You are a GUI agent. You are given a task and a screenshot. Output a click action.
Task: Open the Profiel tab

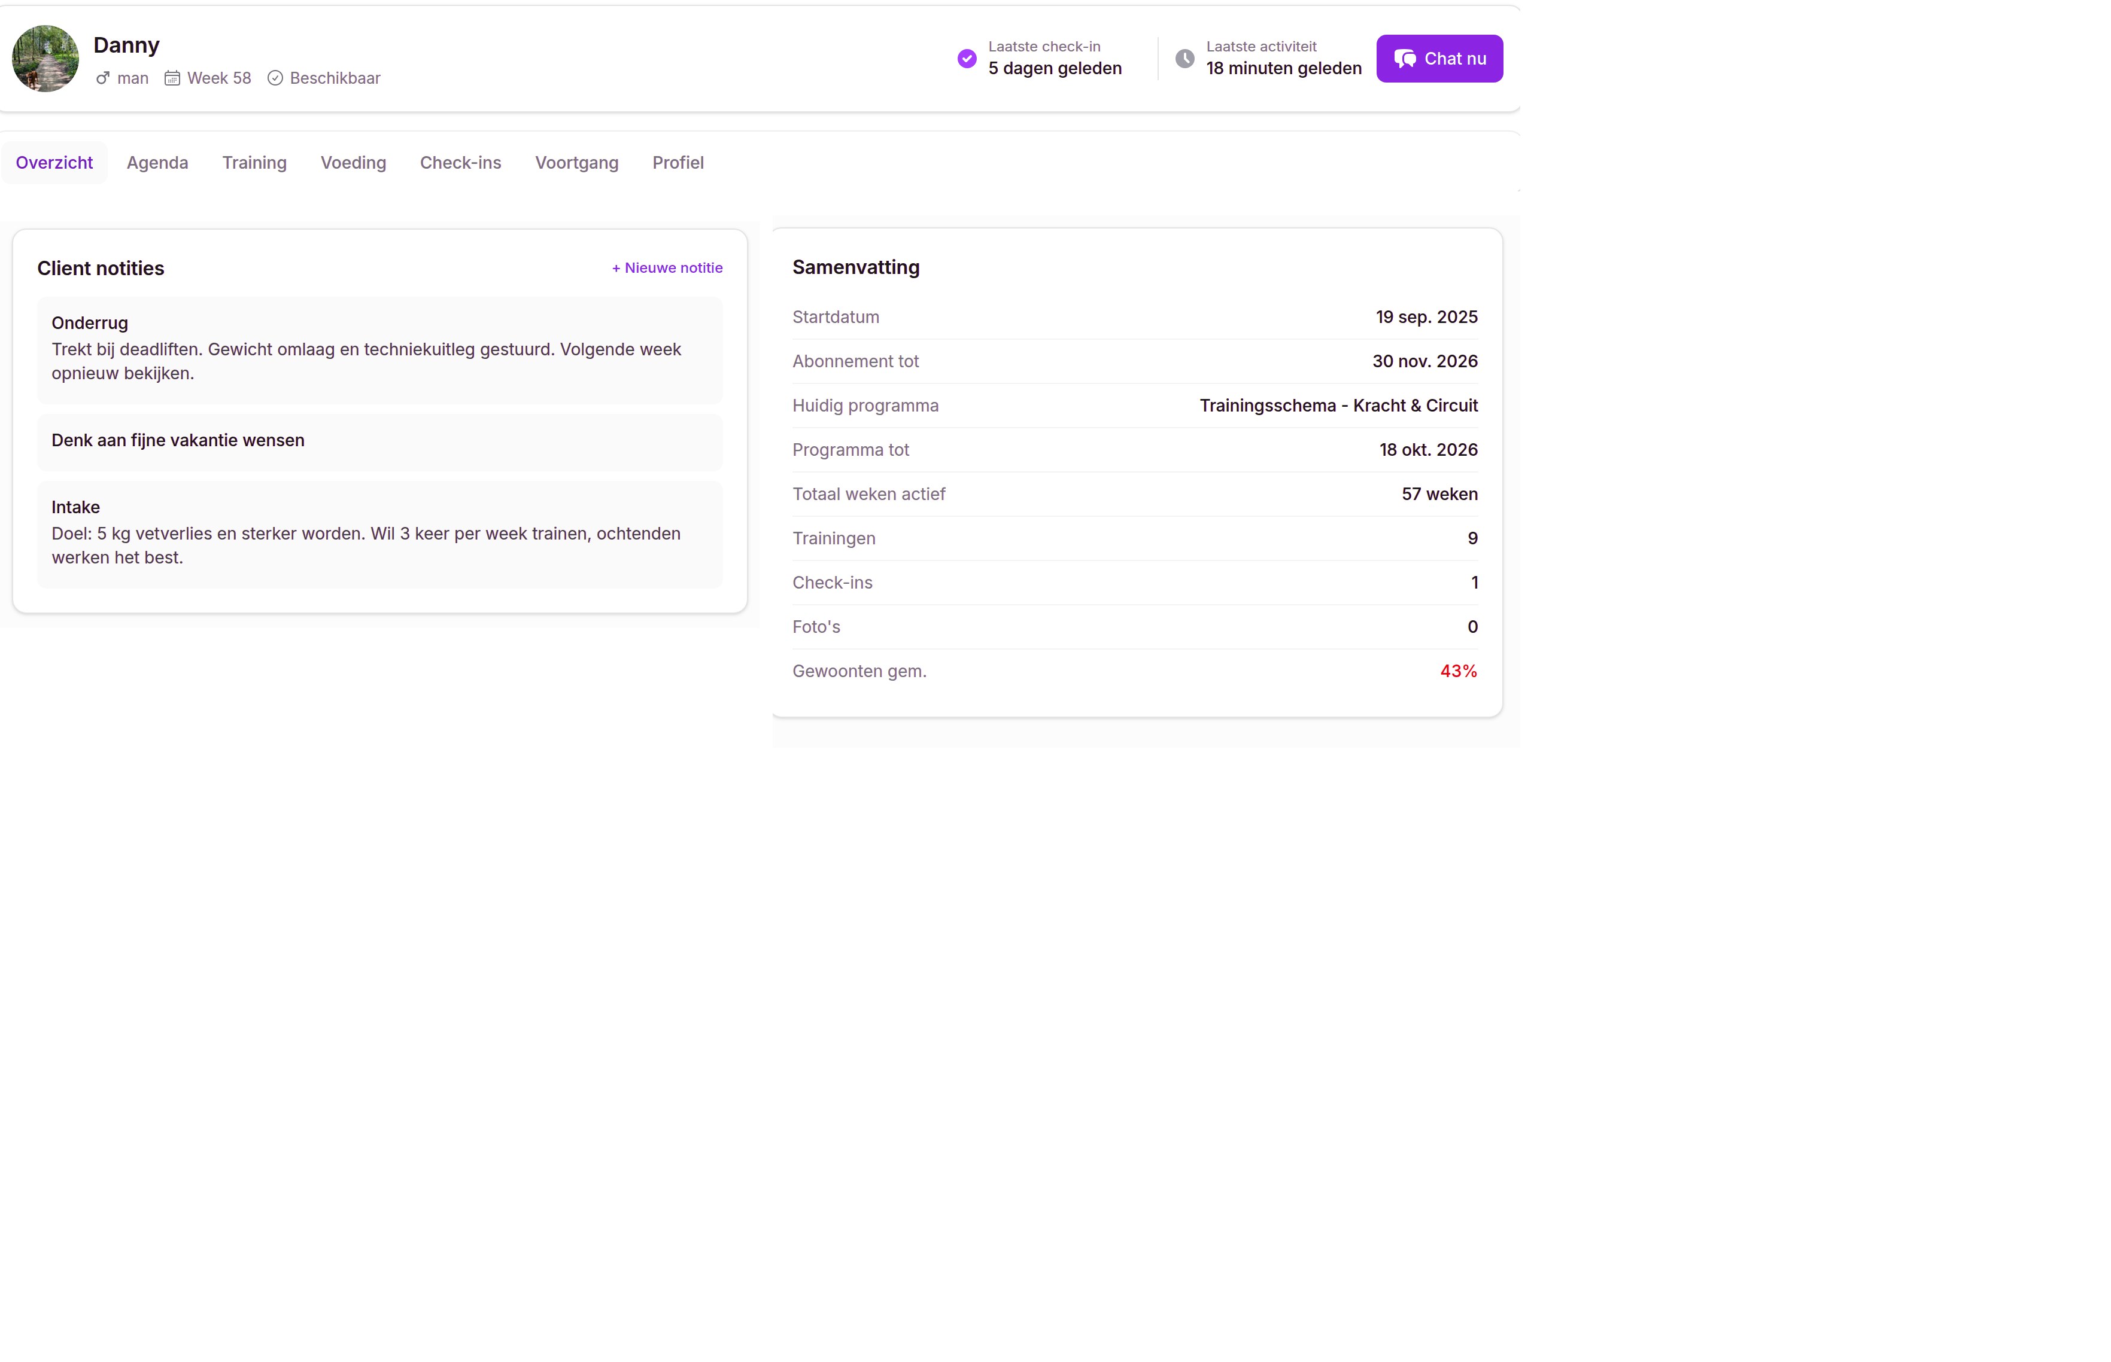coord(678,163)
